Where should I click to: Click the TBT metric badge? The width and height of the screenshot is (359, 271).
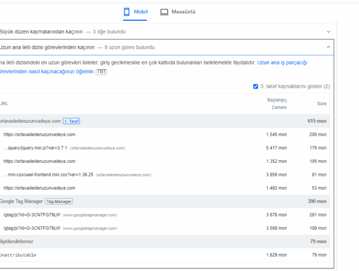[x=101, y=72]
